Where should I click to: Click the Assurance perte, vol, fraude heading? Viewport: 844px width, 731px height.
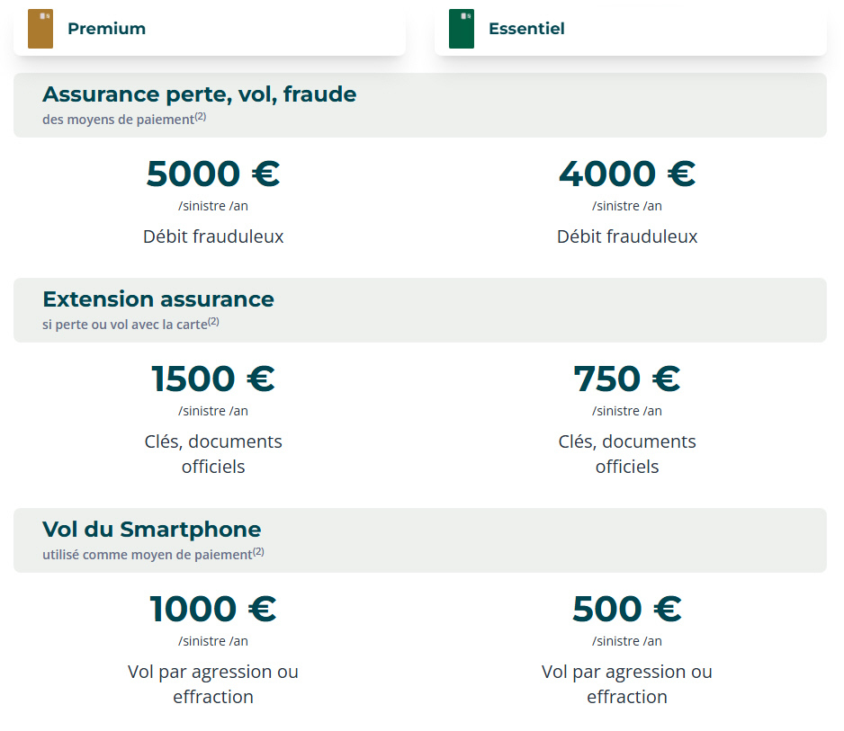tap(199, 94)
